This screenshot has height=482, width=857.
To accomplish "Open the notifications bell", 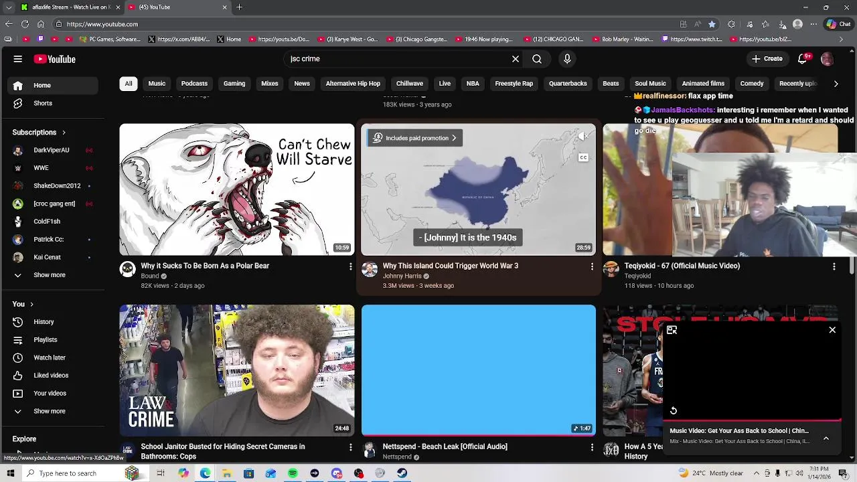I will coord(802,59).
